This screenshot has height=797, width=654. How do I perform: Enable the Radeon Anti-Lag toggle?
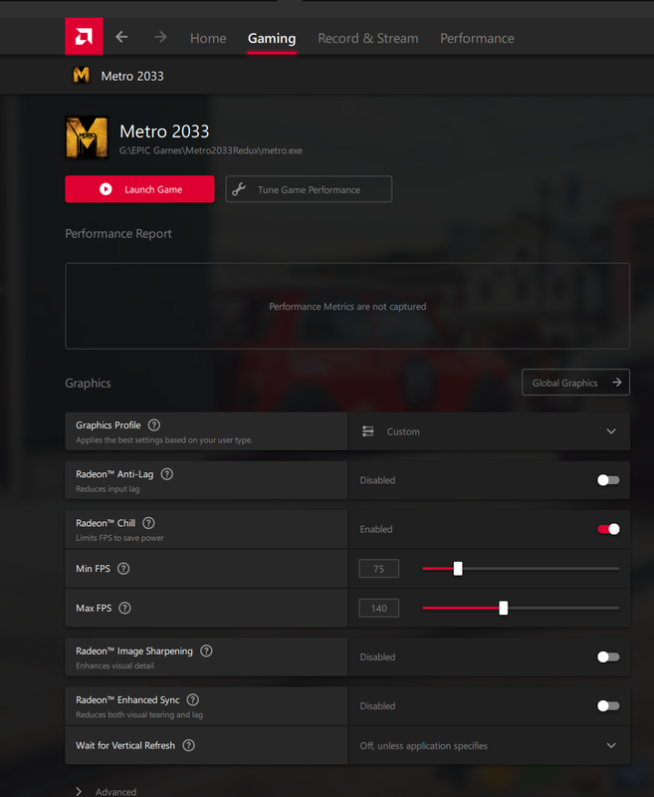(608, 480)
